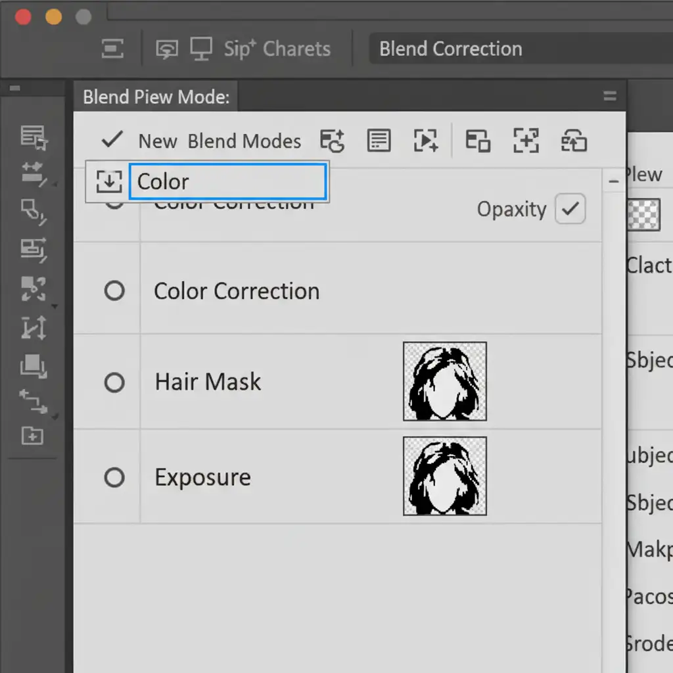Open the Blend Piew Mode panel menu
Viewport: 673px width, 673px height.
click(609, 97)
